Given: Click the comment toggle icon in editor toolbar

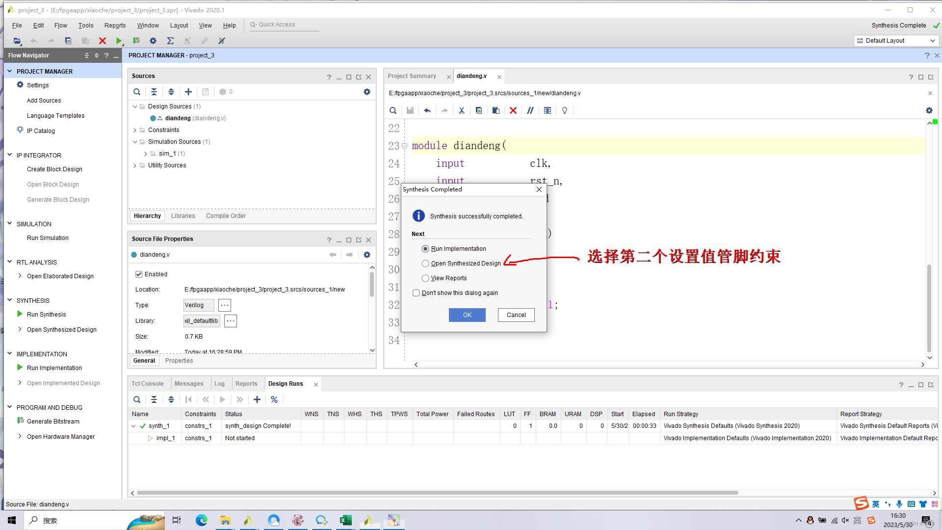Looking at the screenshot, I should (x=530, y=110).
